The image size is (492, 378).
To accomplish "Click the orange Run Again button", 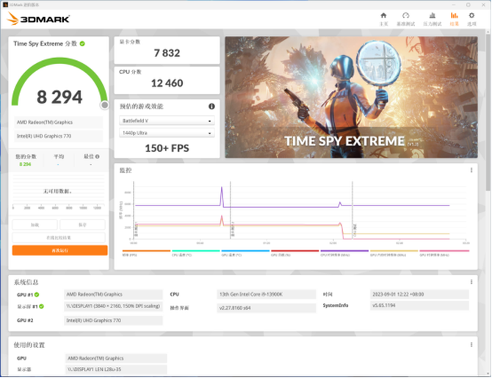I will (x=60, y=250).
